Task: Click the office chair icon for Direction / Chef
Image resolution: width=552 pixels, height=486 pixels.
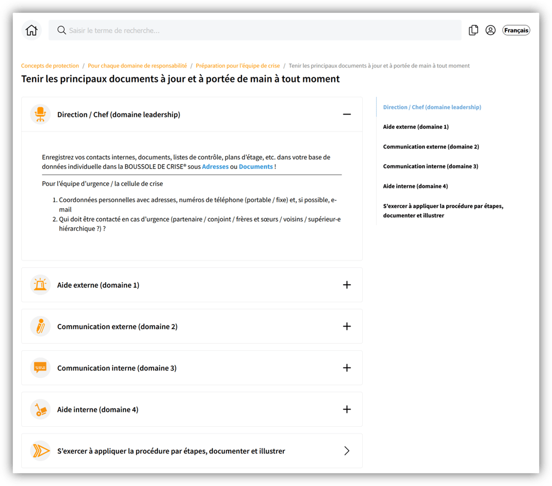Action: point(40,115)
